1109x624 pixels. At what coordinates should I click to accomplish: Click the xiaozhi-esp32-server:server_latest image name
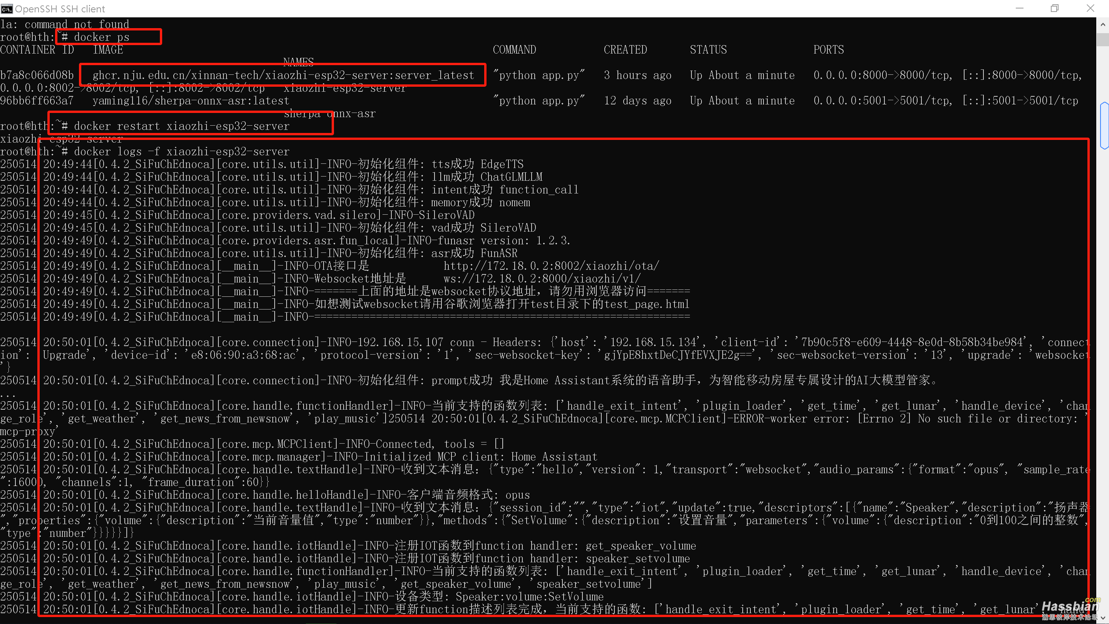283,76
